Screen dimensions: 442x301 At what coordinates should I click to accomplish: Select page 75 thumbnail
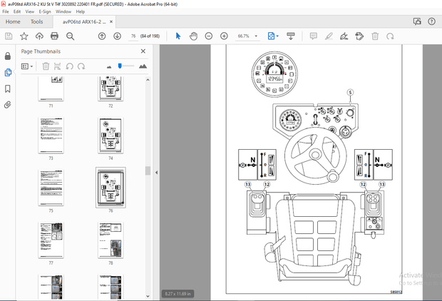coord(51,188)
